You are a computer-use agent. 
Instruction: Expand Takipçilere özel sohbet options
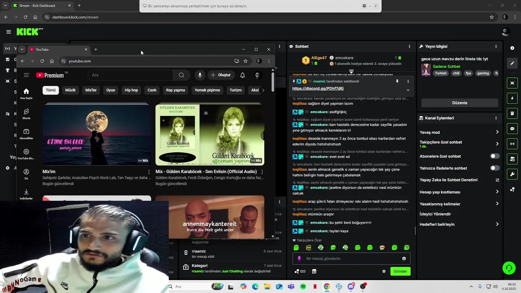click(x=459, y=144)
